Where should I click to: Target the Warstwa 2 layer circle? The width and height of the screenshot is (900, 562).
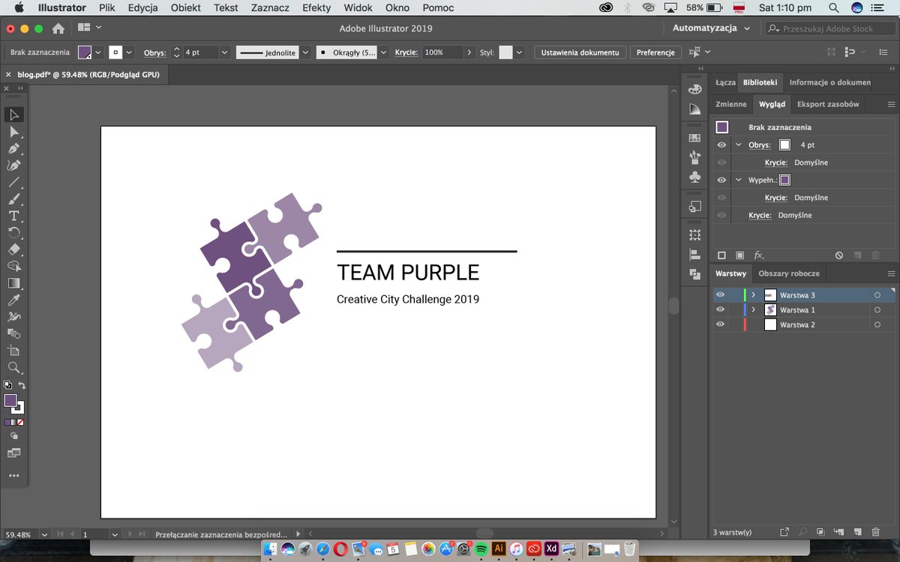click(877, 324)
